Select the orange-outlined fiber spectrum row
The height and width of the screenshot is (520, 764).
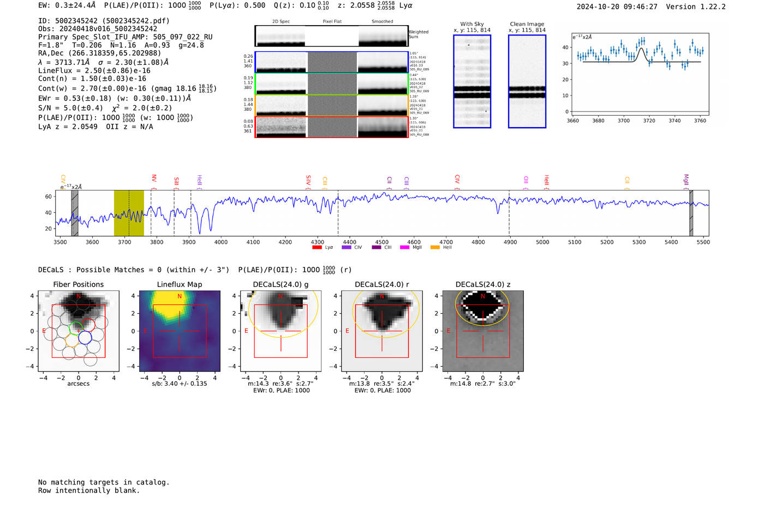[332, 105]
